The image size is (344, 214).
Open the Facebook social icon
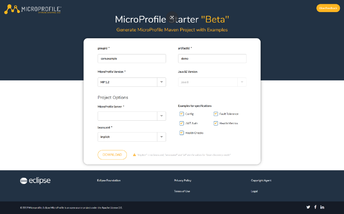[315, 207]
